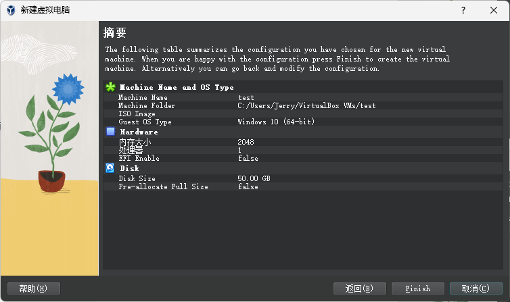Click the blue Hardware section icon
This screenshot has height=302, width=510.
111,132
